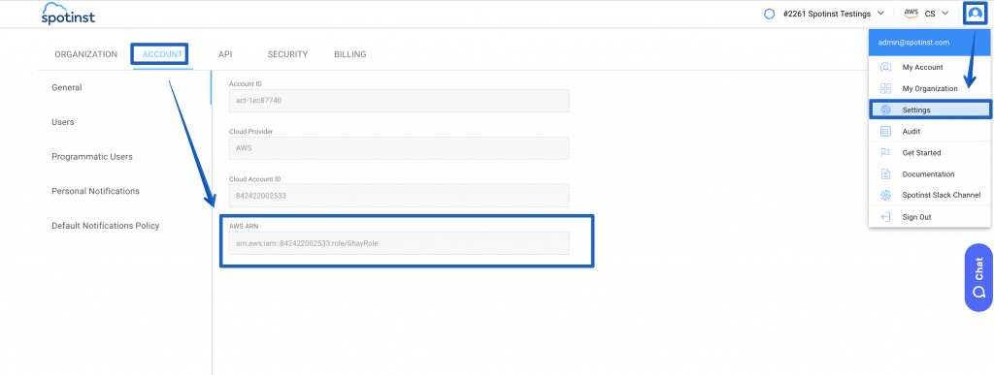This screenshot has height=375, width=994.
Task: Click the admin@spotinst.com menu header
Action: point(930,43)
